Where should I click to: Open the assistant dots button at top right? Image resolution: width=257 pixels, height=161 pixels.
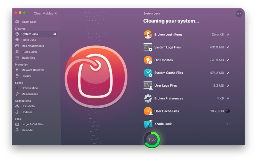point(239,14)
